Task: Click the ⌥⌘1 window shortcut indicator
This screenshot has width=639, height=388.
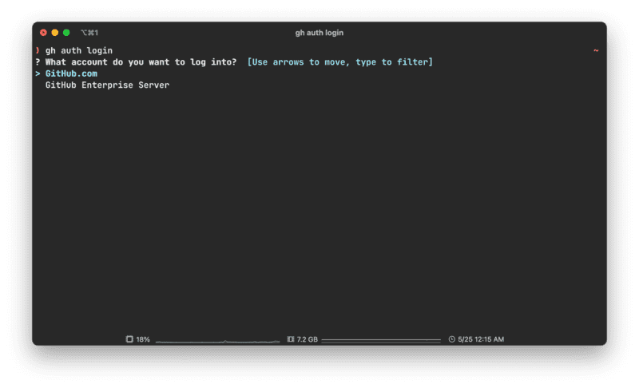Action: (x=89, y=33)
